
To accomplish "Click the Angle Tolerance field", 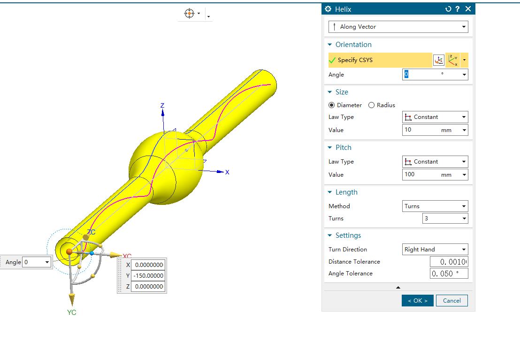I will pos(449,274).
